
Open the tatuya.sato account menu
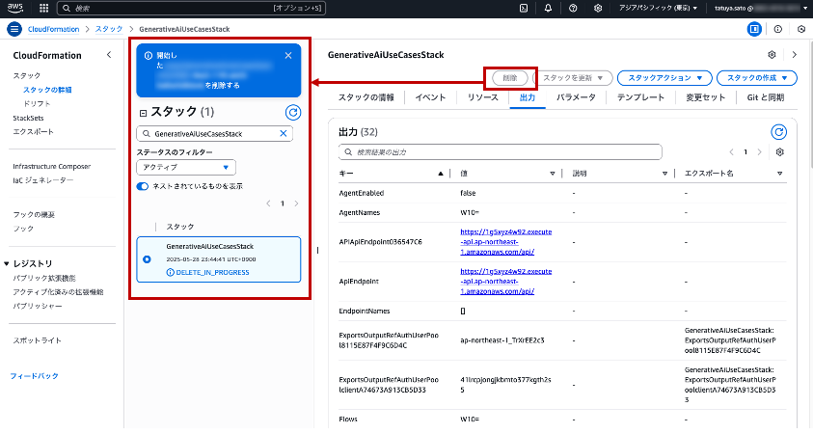(761, 9)
